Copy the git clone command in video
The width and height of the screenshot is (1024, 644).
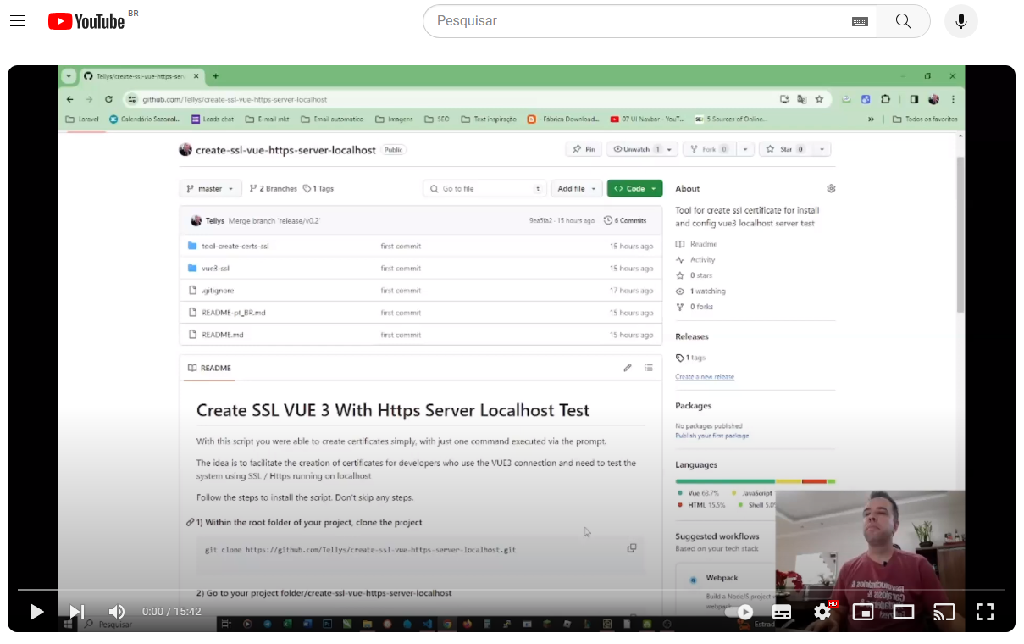click(x=632, y=548)
